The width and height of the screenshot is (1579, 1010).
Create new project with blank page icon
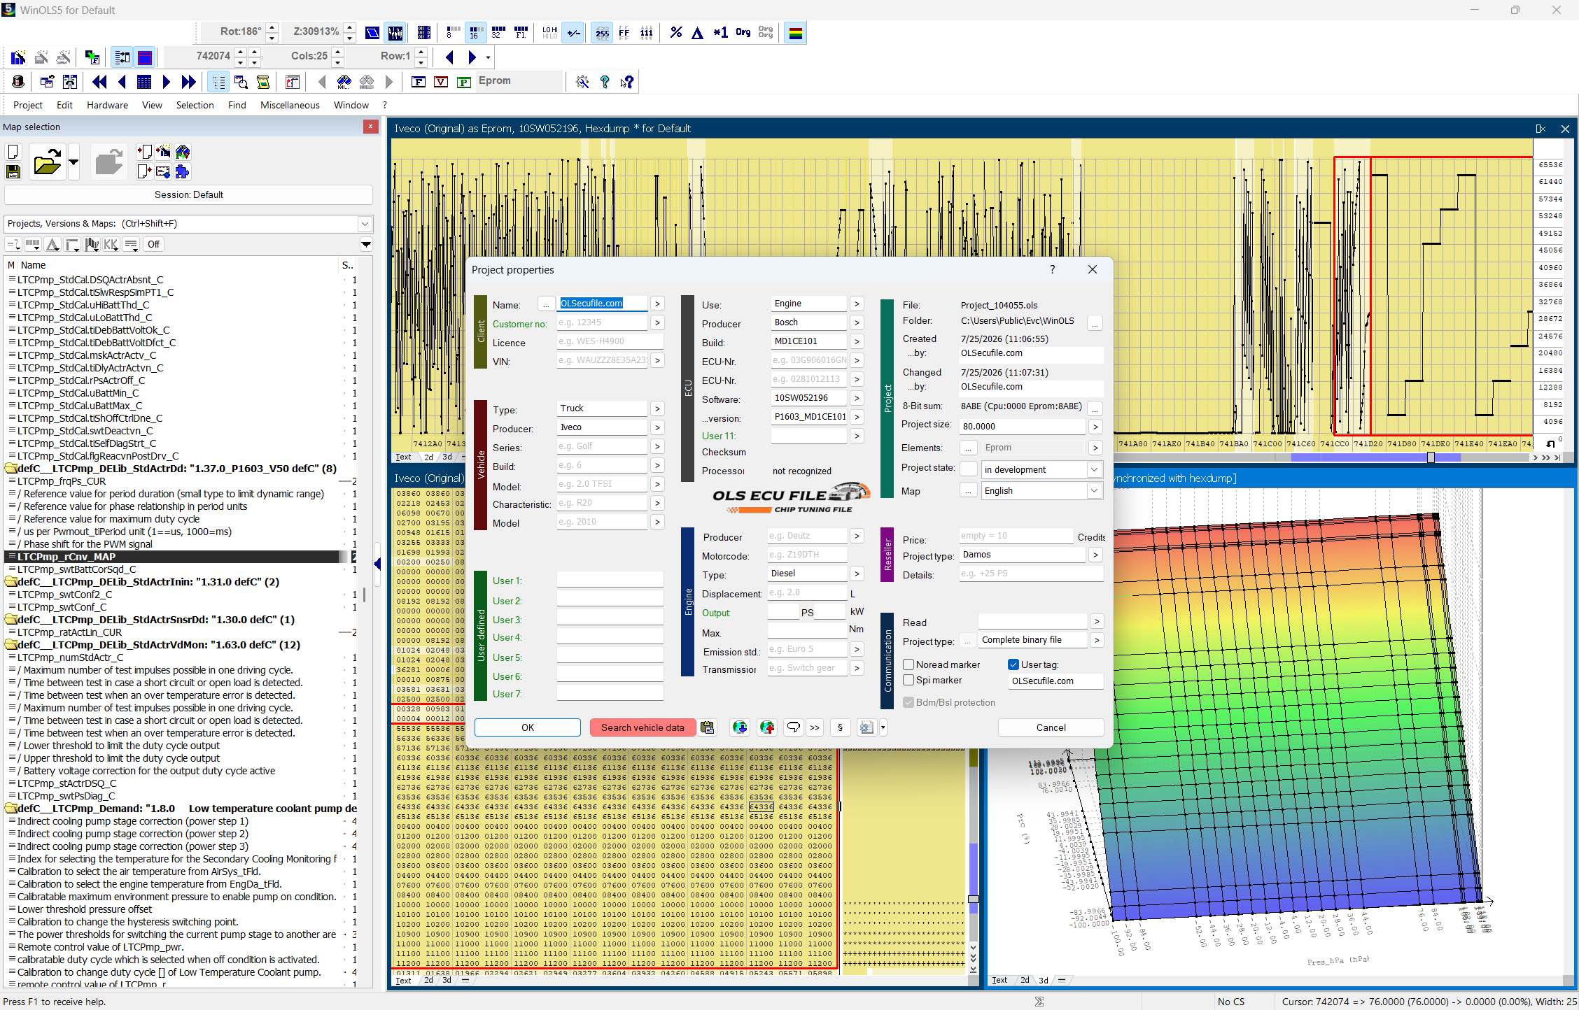coord(13,152)
